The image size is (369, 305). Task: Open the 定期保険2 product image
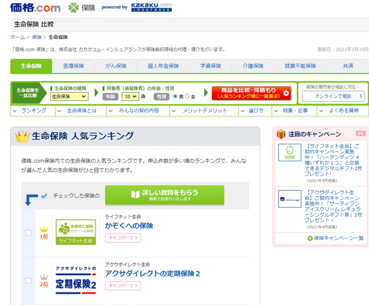(x=76, y=281)
